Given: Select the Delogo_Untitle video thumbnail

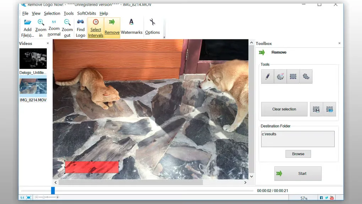Looking at the screenshot, I should click(33, 59).
